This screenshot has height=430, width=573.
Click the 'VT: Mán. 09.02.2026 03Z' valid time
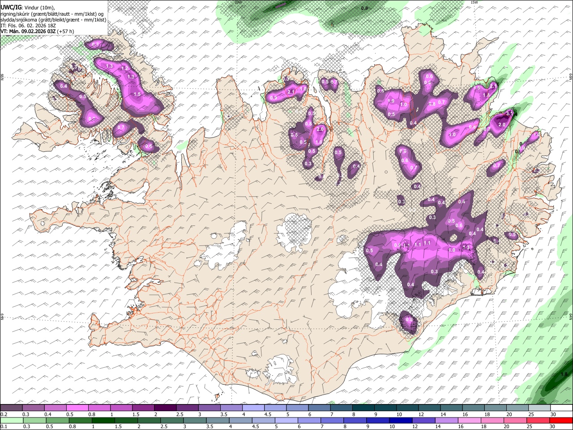[28, 31]
